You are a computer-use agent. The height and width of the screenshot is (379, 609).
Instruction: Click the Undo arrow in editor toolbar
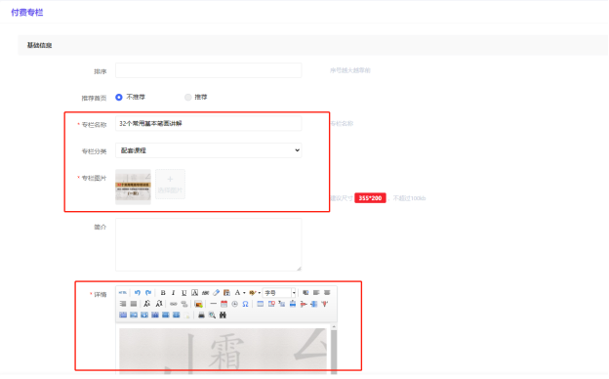tap(138, 293)
